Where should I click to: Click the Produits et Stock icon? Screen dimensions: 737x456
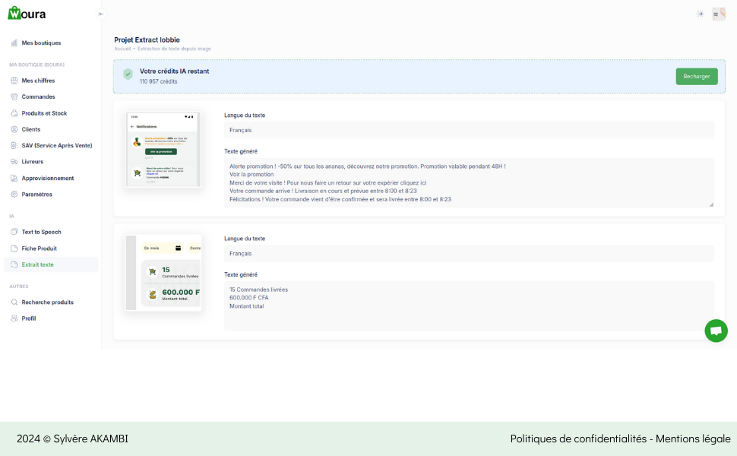click(x=14, y=113)
